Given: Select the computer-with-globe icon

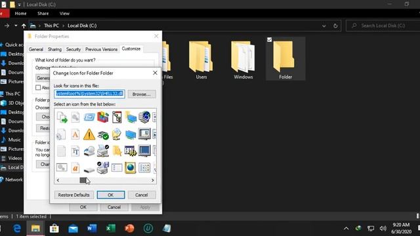Looking at the screenshot, I should (144, 117).
